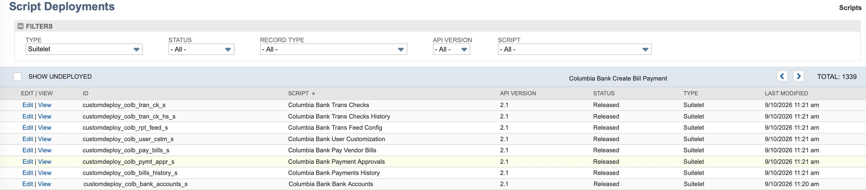Sort by Type column header
This screenshot has height=190, width=866.
pyautogui.click(x=690, y=93)
